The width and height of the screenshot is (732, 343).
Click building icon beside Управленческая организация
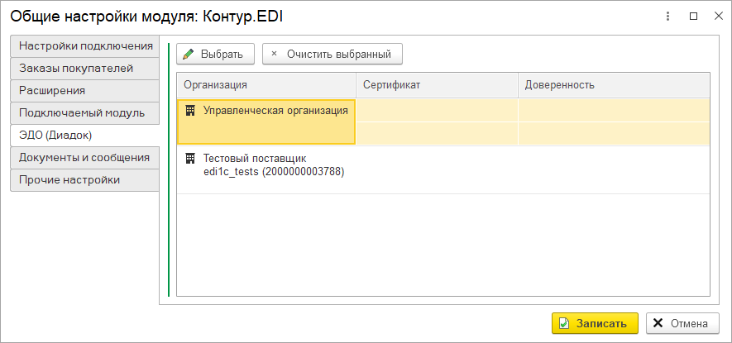[x=190, y=111]
